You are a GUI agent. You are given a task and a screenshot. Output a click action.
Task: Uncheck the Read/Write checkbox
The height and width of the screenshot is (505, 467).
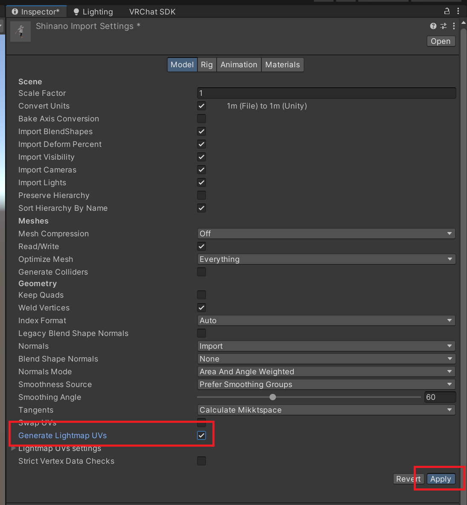[x=201, y=246]
